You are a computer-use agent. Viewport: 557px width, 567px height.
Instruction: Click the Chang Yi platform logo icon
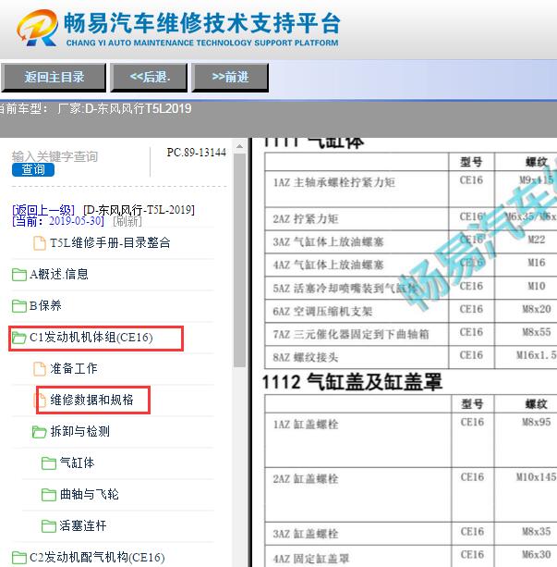[x=37, y=28]
